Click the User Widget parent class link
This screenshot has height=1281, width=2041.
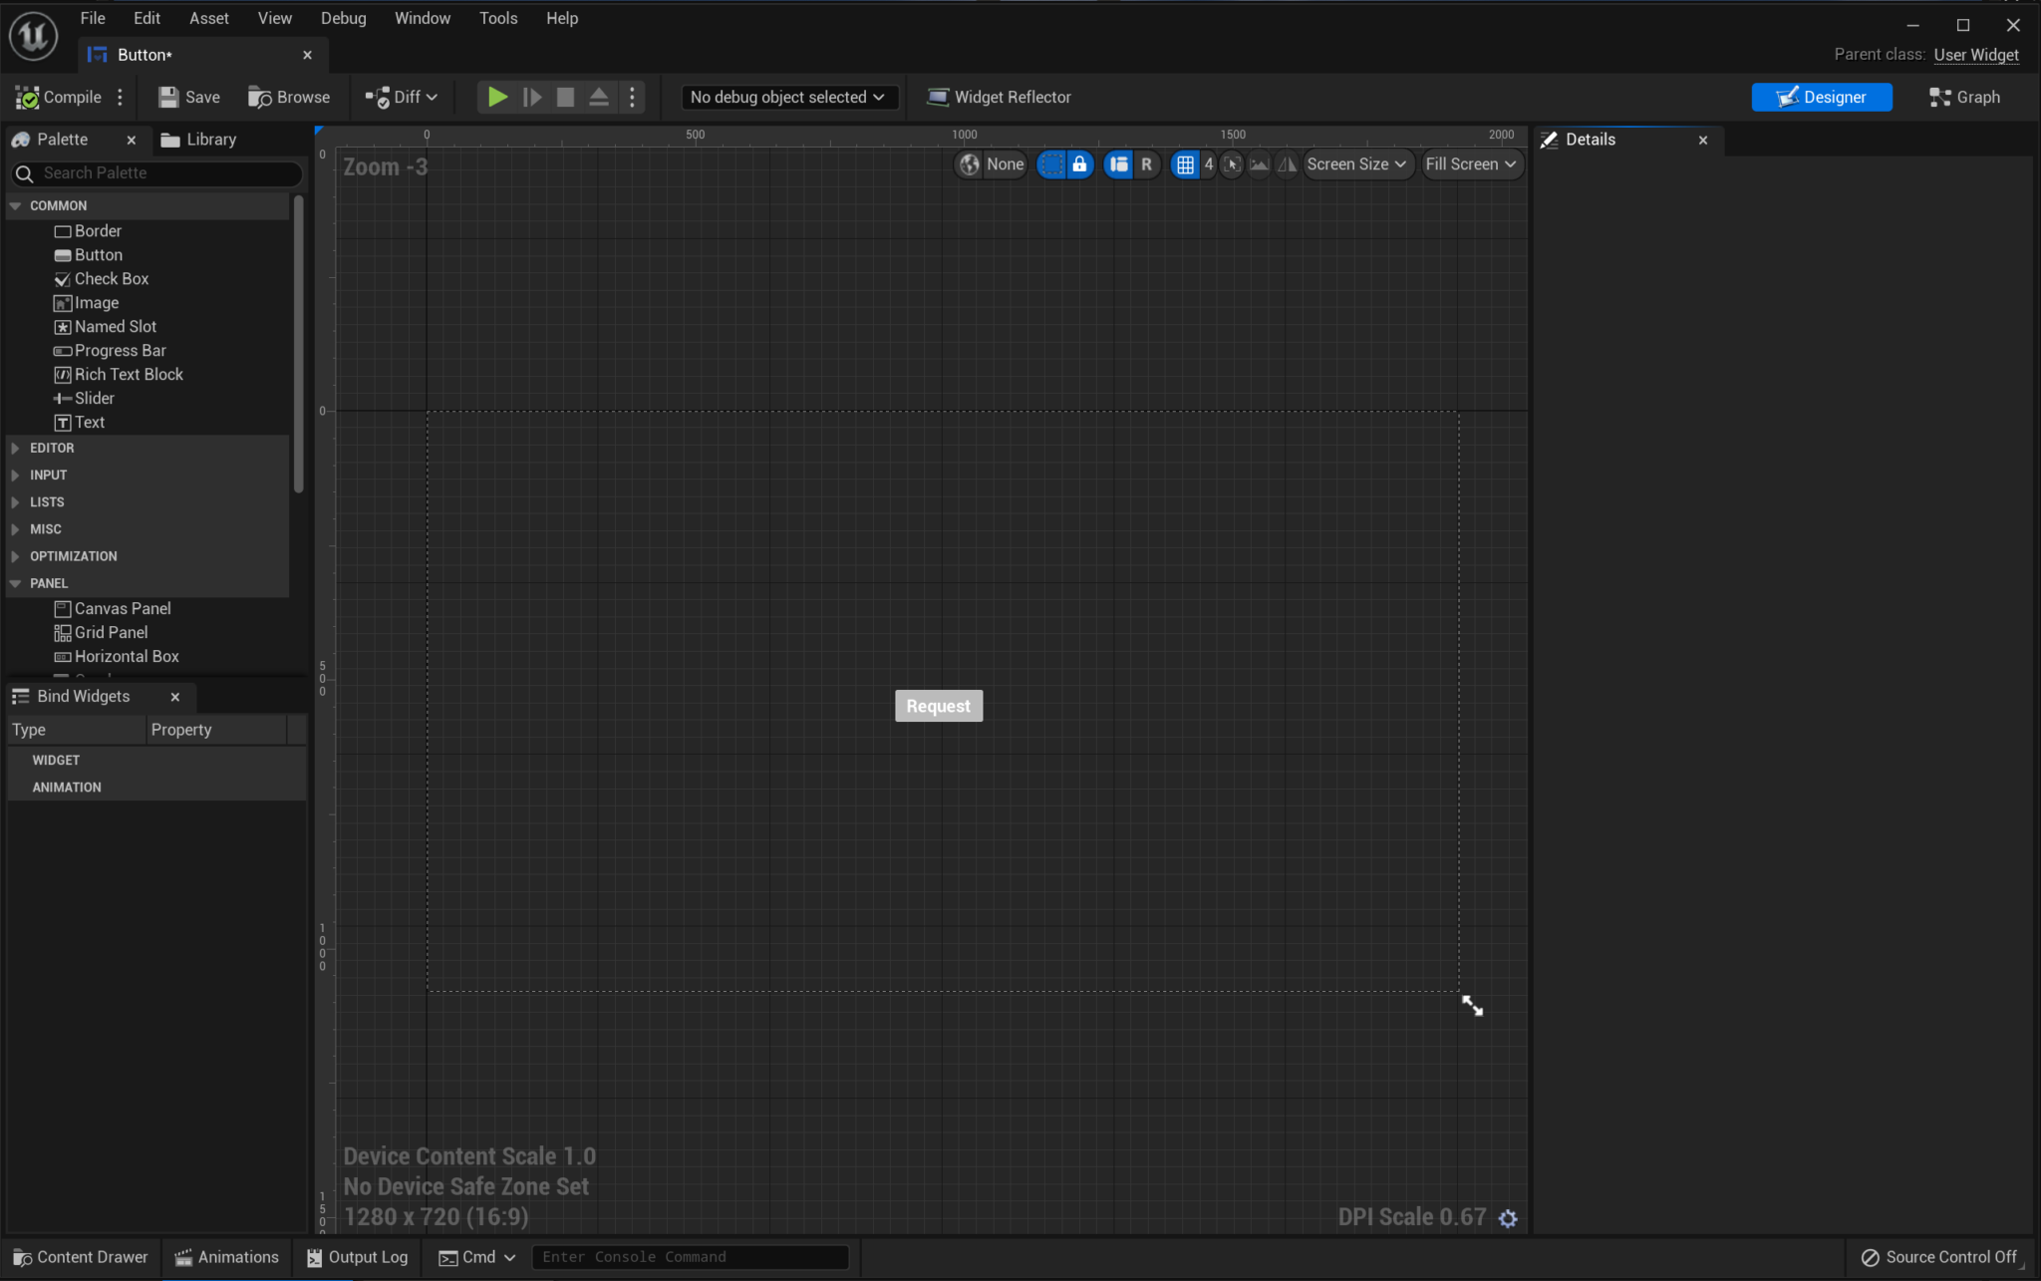pos(1974,55)
